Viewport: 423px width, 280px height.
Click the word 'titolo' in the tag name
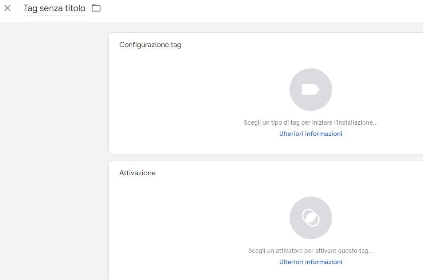(75, 8)
